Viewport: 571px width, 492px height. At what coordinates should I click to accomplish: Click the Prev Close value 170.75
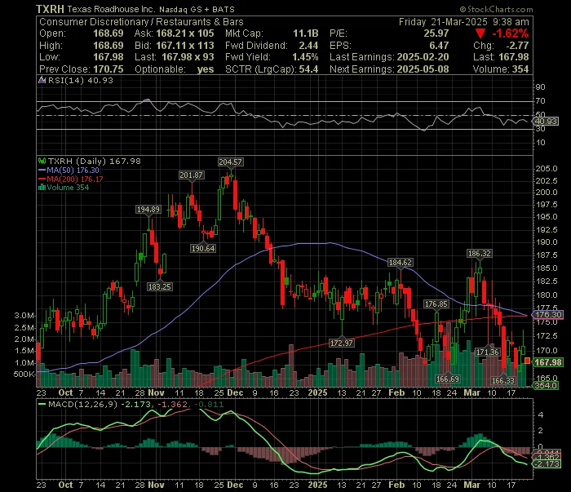(108, 69)
